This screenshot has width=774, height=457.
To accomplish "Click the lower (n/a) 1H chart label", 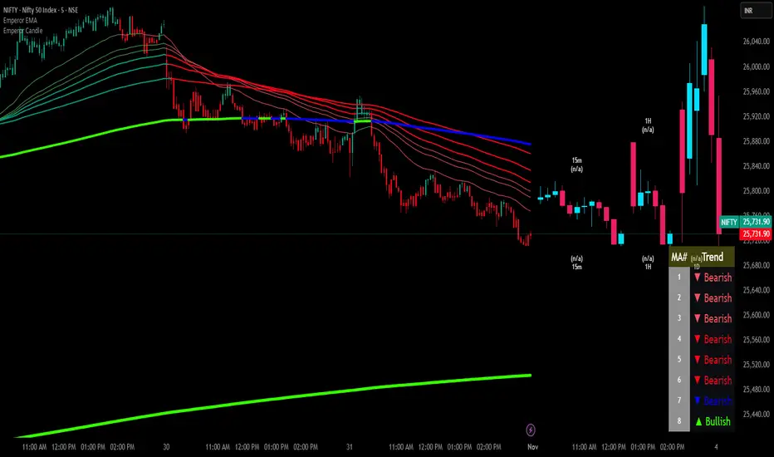I will pyautogui.click(x=648, y=263).
